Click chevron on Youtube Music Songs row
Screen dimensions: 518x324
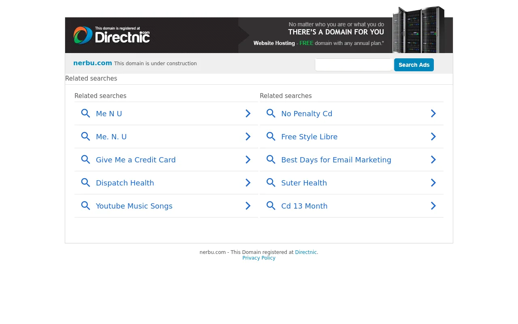coord(248,206)
